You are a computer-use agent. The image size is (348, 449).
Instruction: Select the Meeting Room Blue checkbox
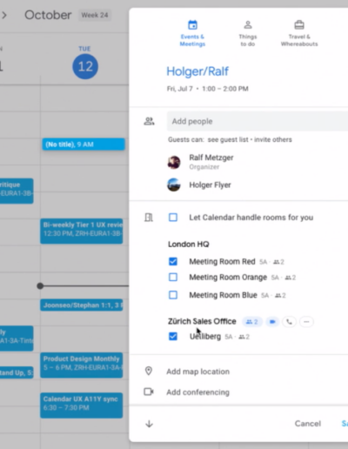173,295
